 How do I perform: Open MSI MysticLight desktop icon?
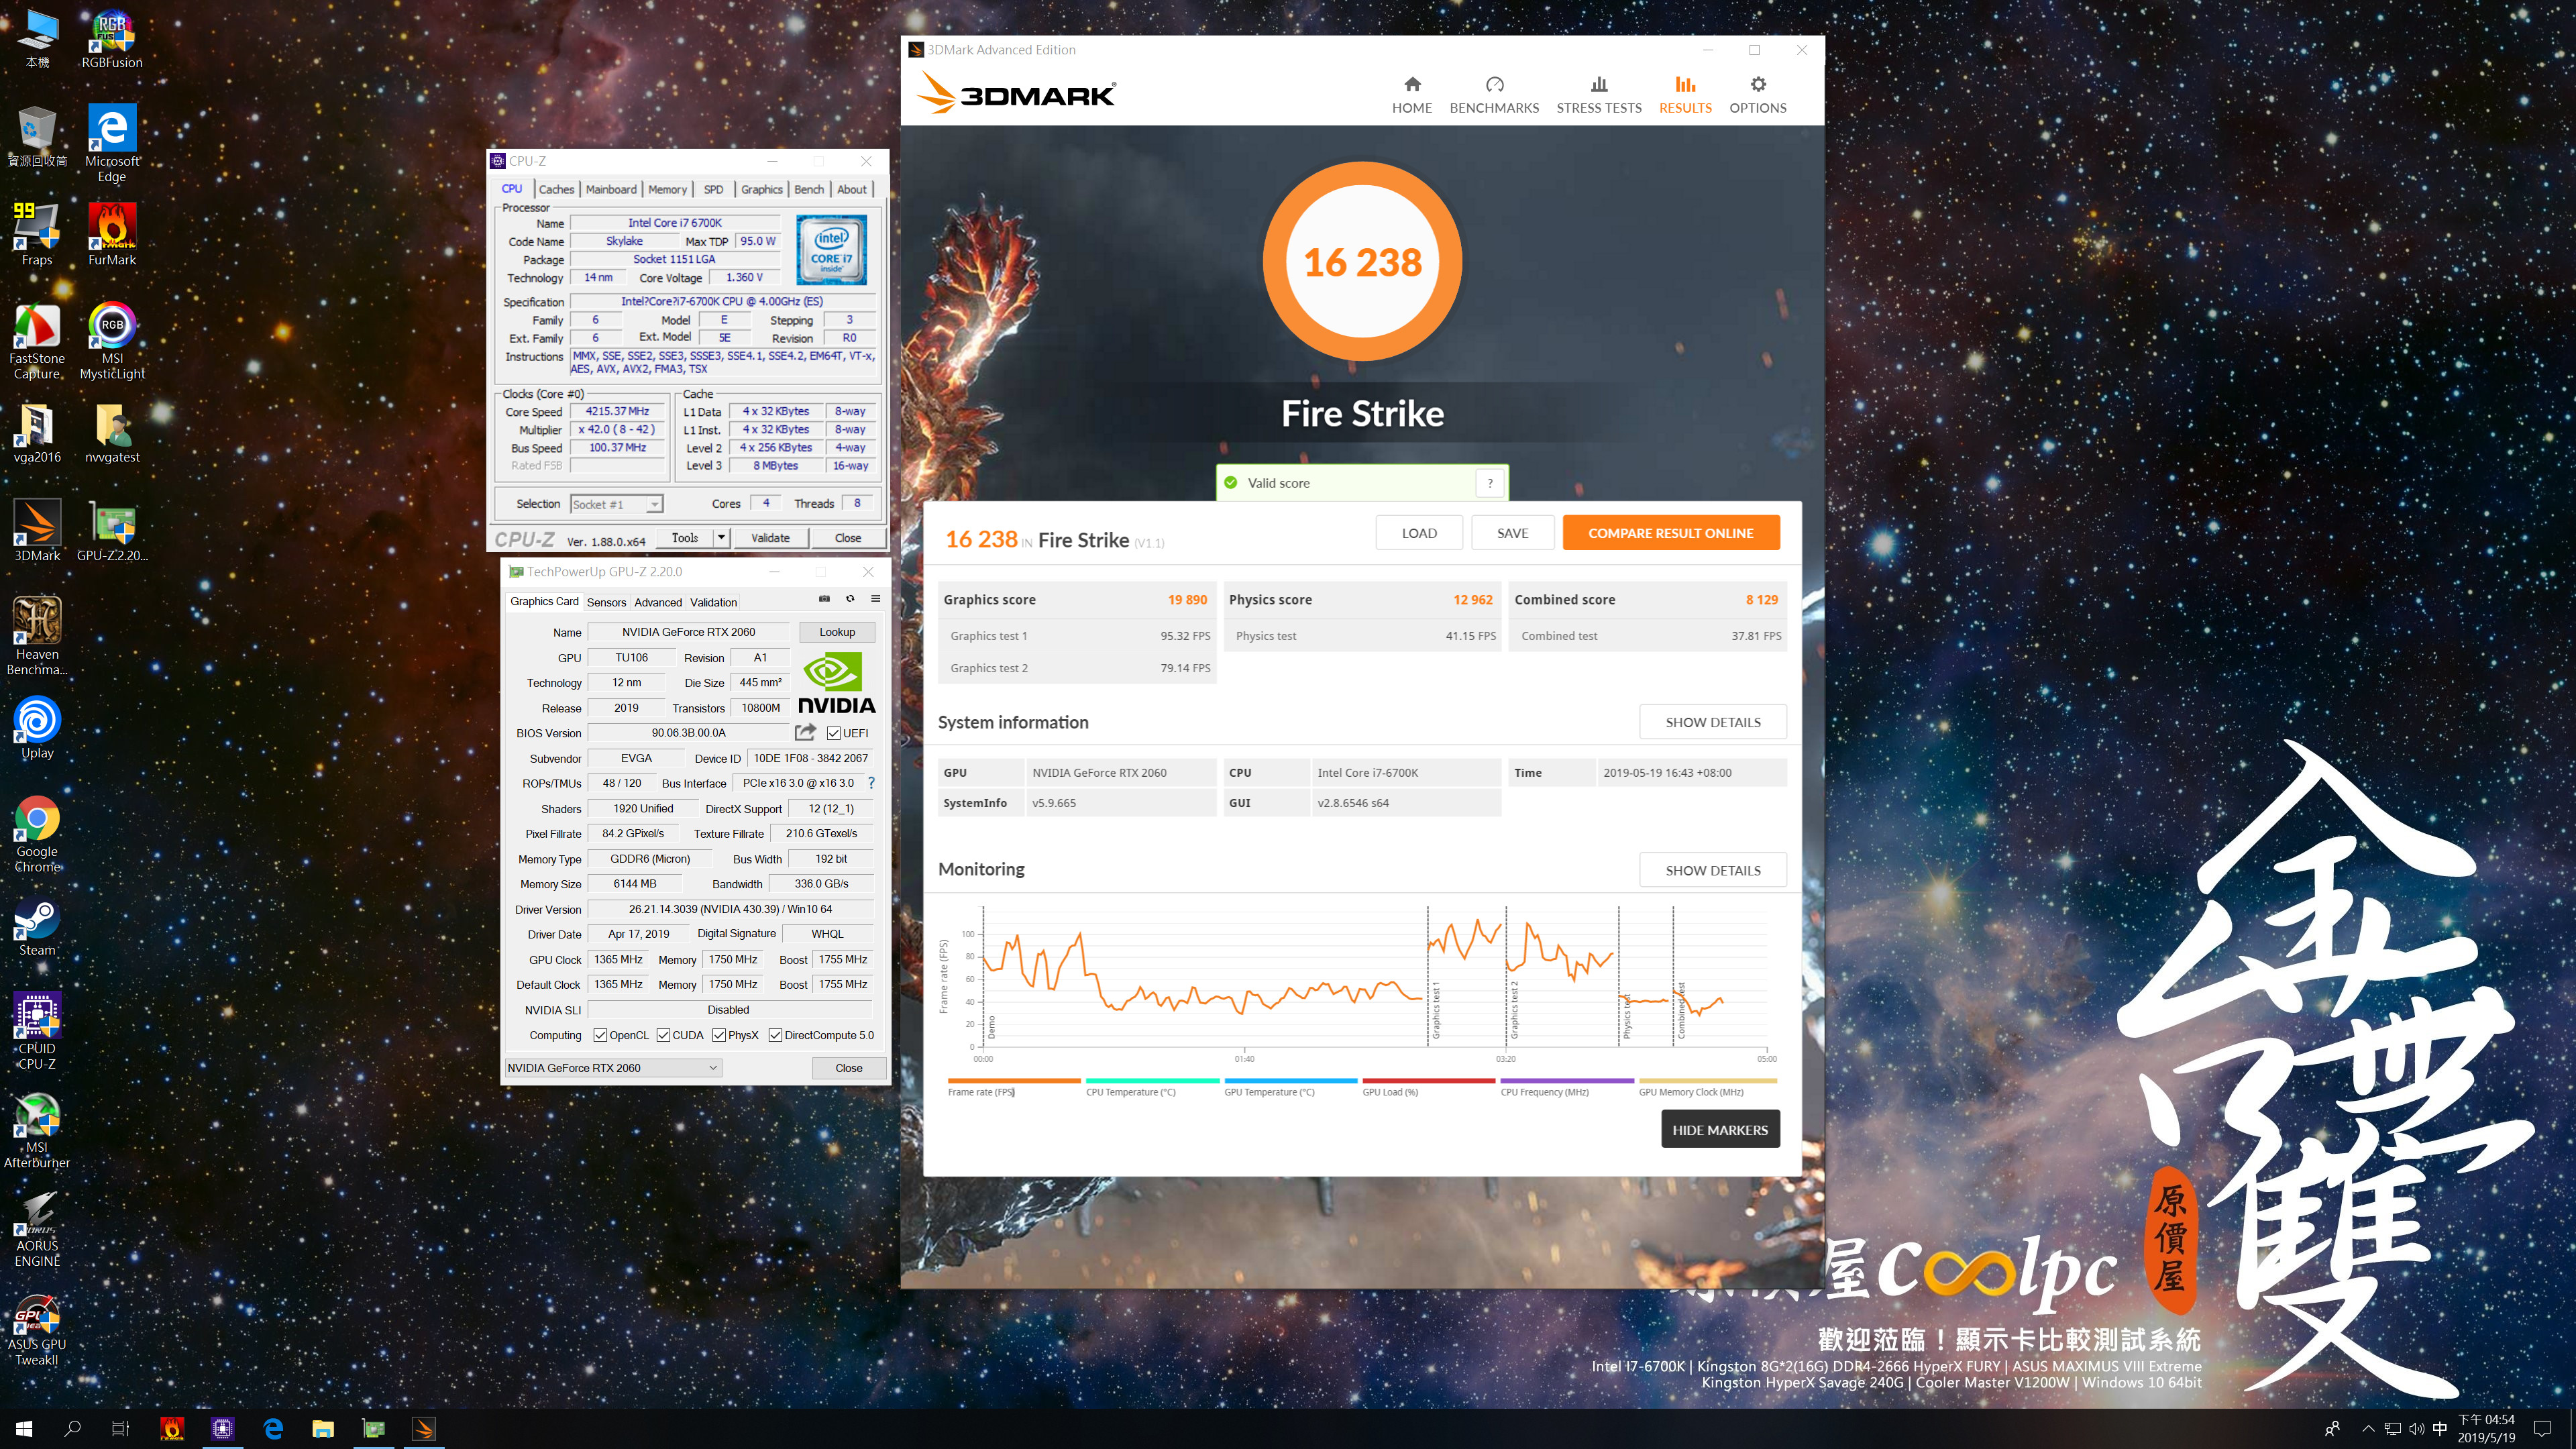click(112, 341)
